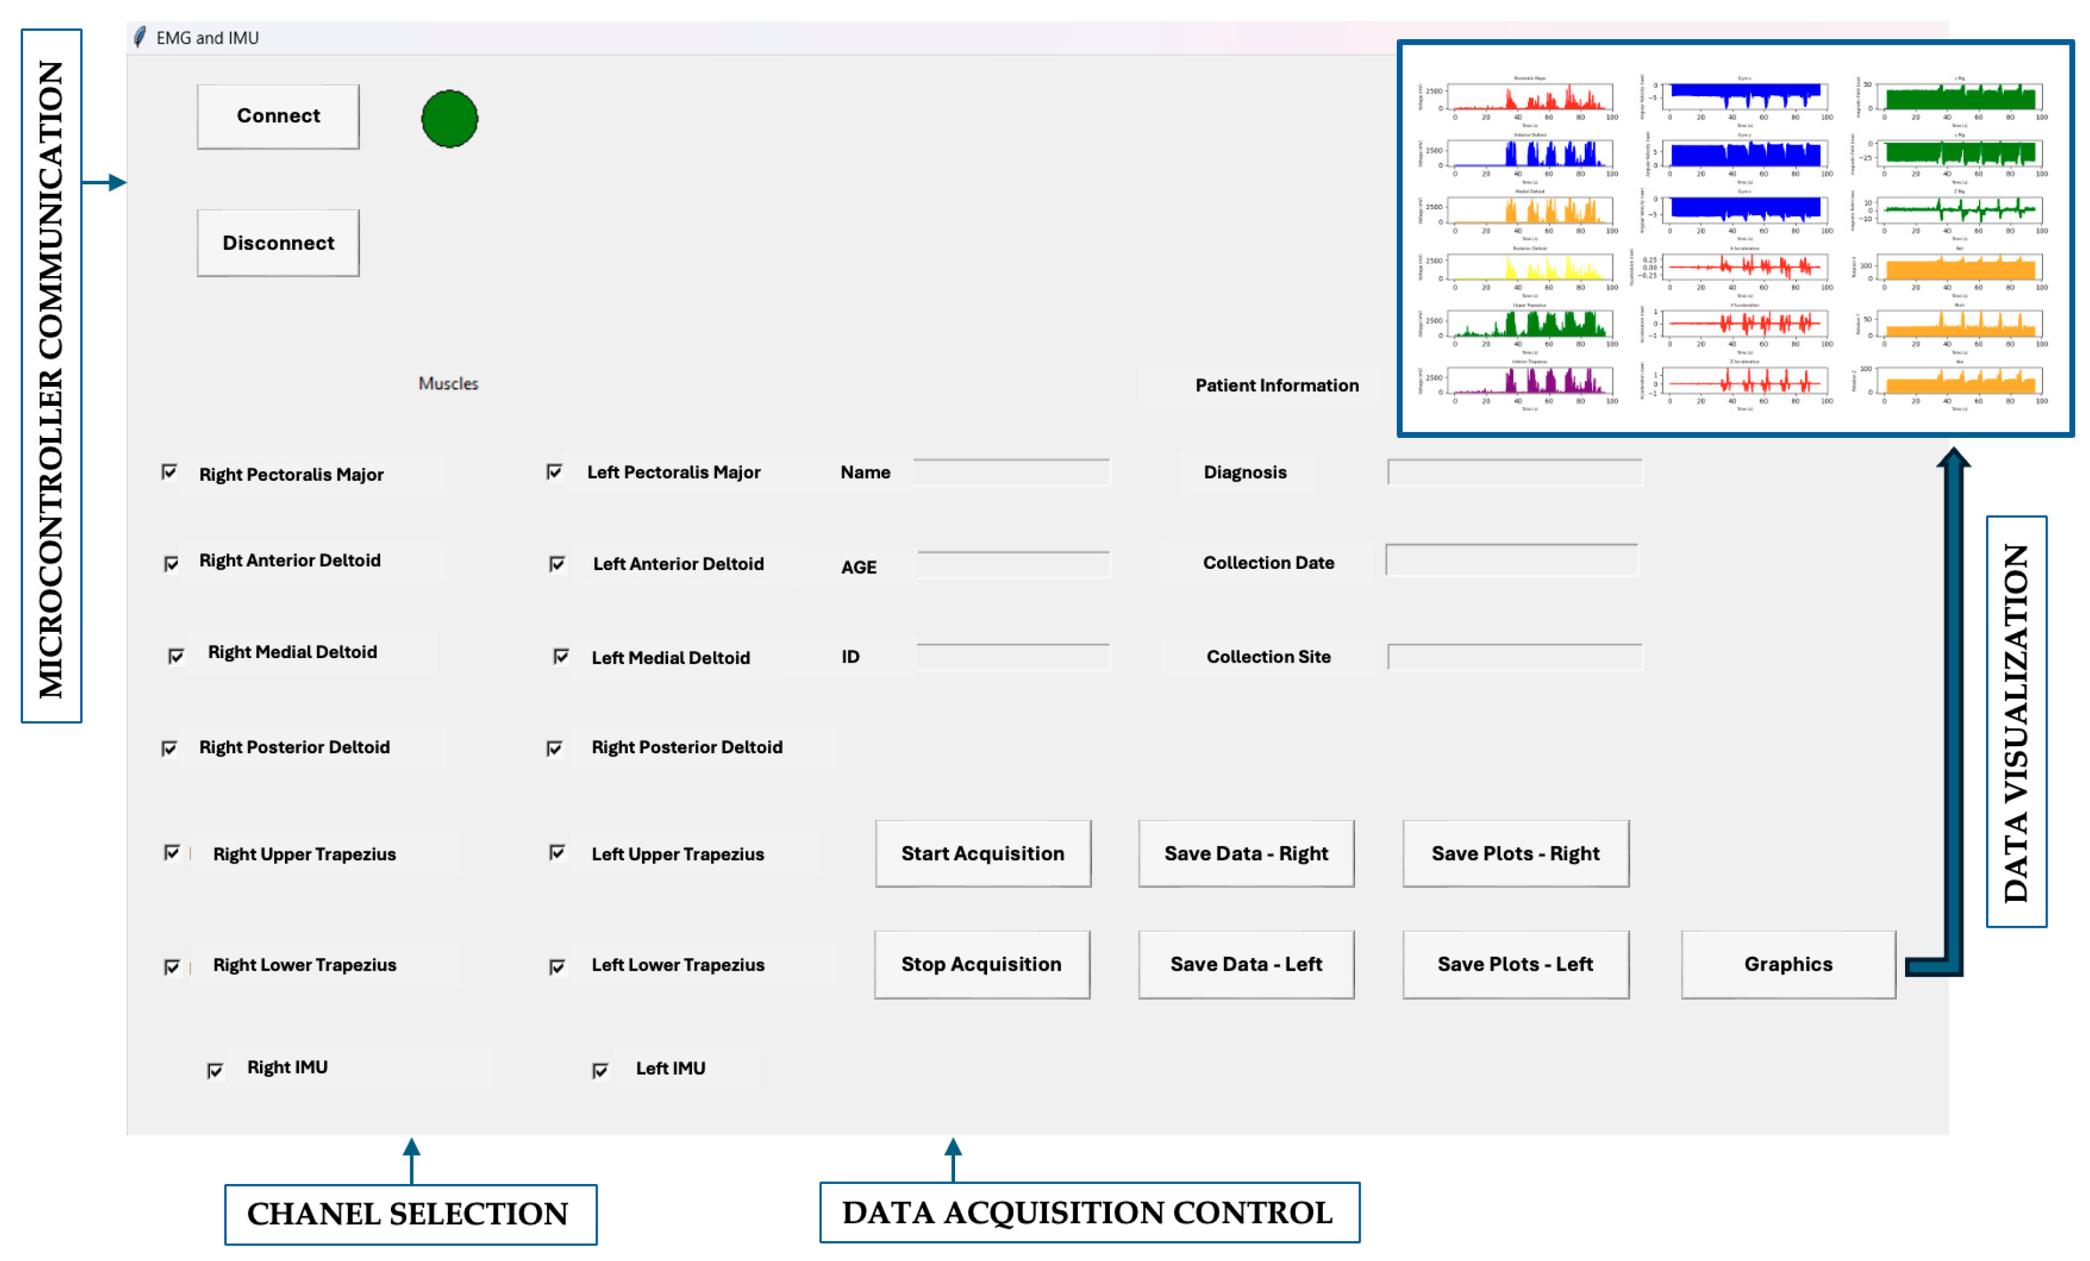Image resolution: width=2090 pixels, height=1261 pixels.
Task: Click the yellow Posterior Deltoid EMG plot
Action: click(1530, 266)
